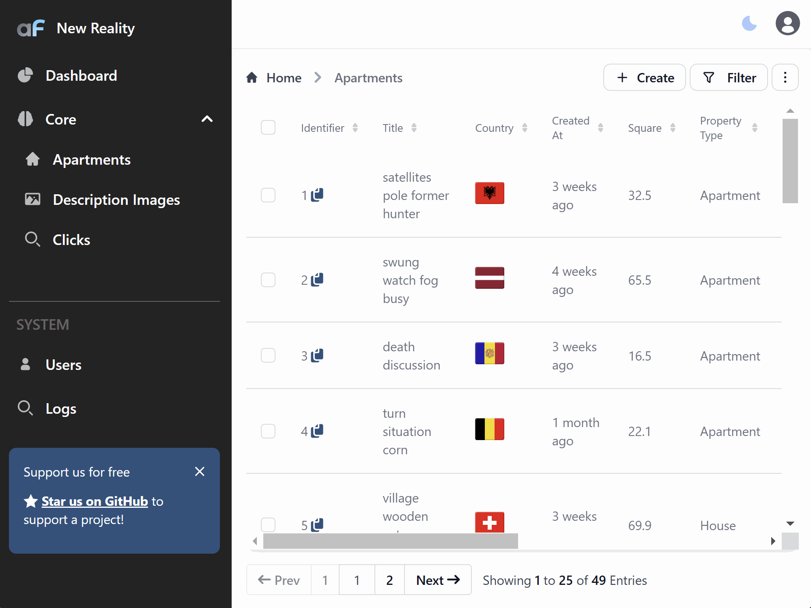Click the Switzerland flag in row 5
The width and height of the screenshot is (811, 608).
pyautogui.click(x=489, y=522)
